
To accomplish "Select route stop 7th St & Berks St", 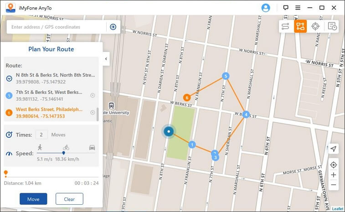I will 49,92.
